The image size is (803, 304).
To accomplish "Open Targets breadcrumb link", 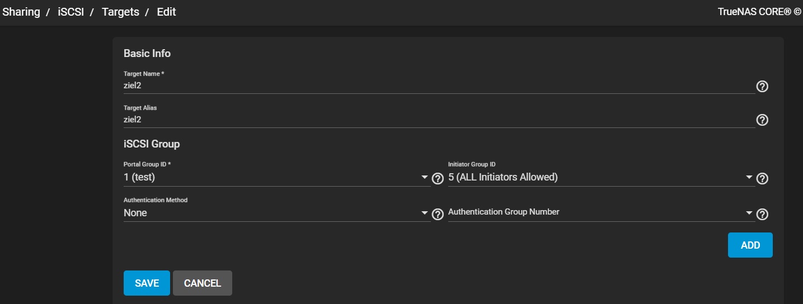I will [x=120, y=12].
